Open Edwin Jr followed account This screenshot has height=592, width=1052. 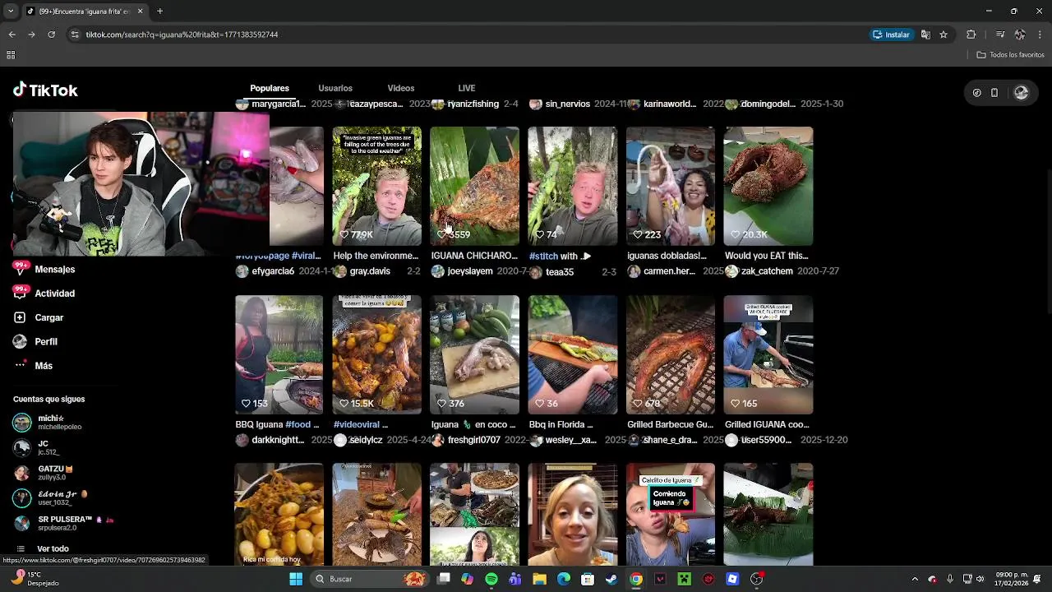pyautogui.click(x=51, y=497)
